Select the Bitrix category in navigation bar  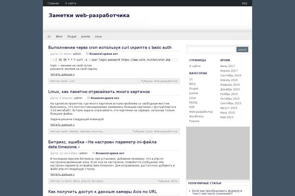(59, 37)
